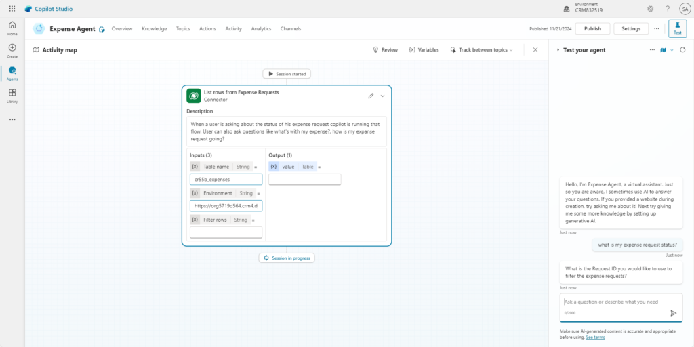694x347 pixels.
Task: Open dropdown next to test panel map icon
Action: (672, 50)
